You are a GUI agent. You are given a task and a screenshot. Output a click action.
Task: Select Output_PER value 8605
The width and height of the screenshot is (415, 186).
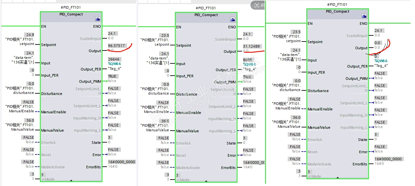248,60
